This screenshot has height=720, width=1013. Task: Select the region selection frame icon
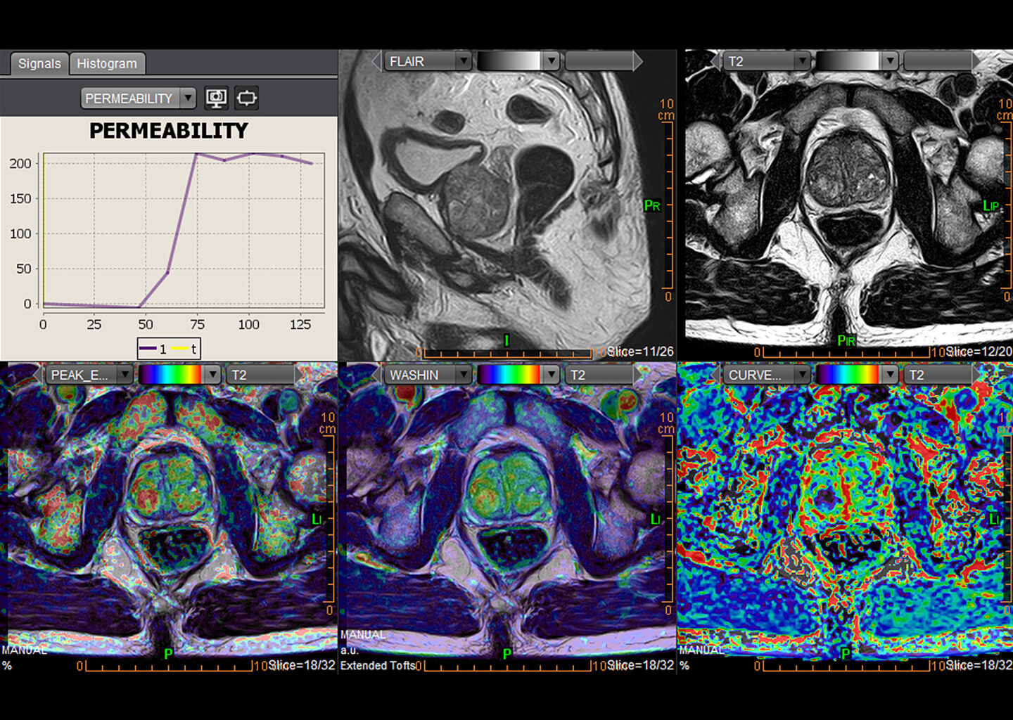pyautogui.click(x=246, y=98)
